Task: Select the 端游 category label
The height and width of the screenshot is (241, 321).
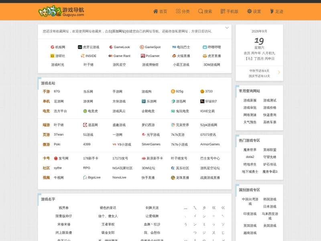Action: pyautogui.click(x=46, y=125)
